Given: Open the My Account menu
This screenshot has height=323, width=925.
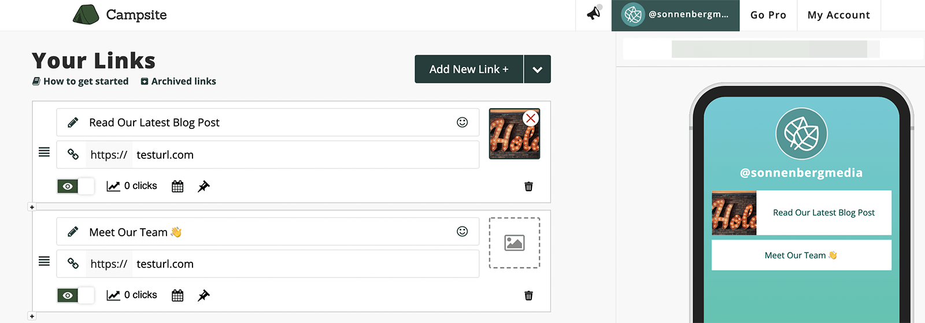Looking at the screenshot, I should tap(839, 15).
